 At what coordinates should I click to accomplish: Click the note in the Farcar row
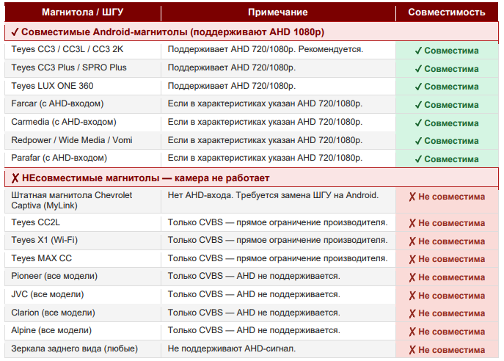click(x=265, y=103)
